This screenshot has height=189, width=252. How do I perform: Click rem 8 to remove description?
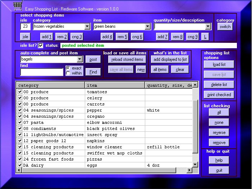(178, 37)
